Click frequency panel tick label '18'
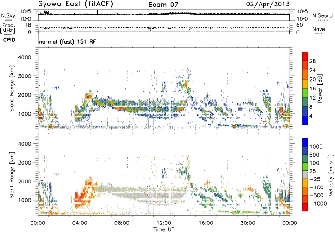This screenshot has width=335, height=232. point(28,25)
